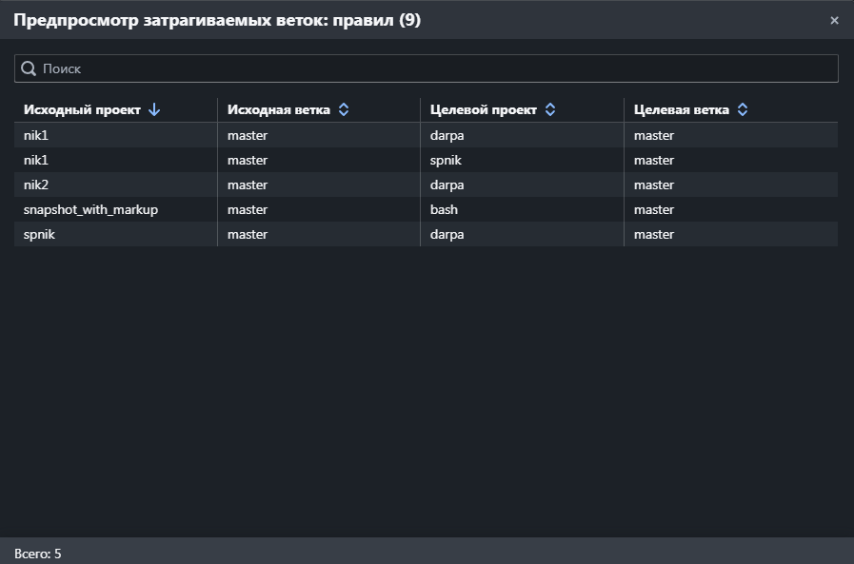This screenshot has width=854, height=564.
Task: Toggle sort arrow on Исходный проект column
Action: pos(154,110)
